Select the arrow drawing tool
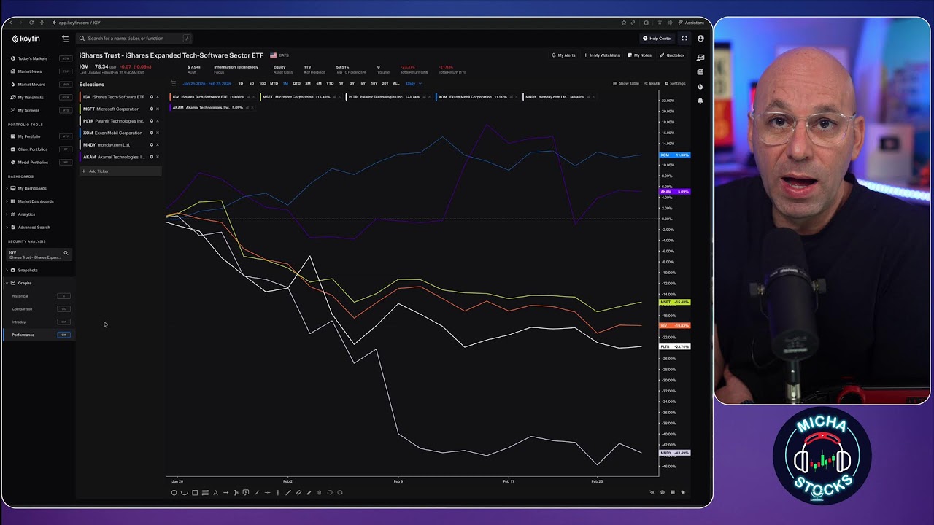The image size is (934, 525). click(225, 492)
